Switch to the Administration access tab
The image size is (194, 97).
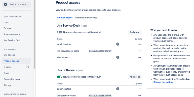[86, 18]
